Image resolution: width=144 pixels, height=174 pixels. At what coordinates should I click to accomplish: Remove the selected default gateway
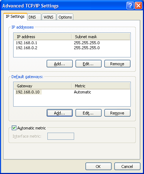tap(117, 113)
